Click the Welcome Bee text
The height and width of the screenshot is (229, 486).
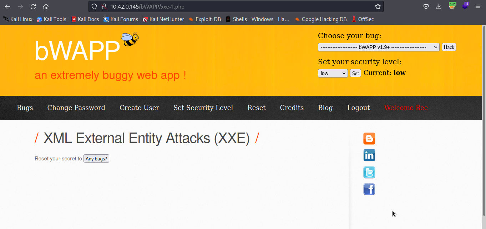click(x=406, y=108)
